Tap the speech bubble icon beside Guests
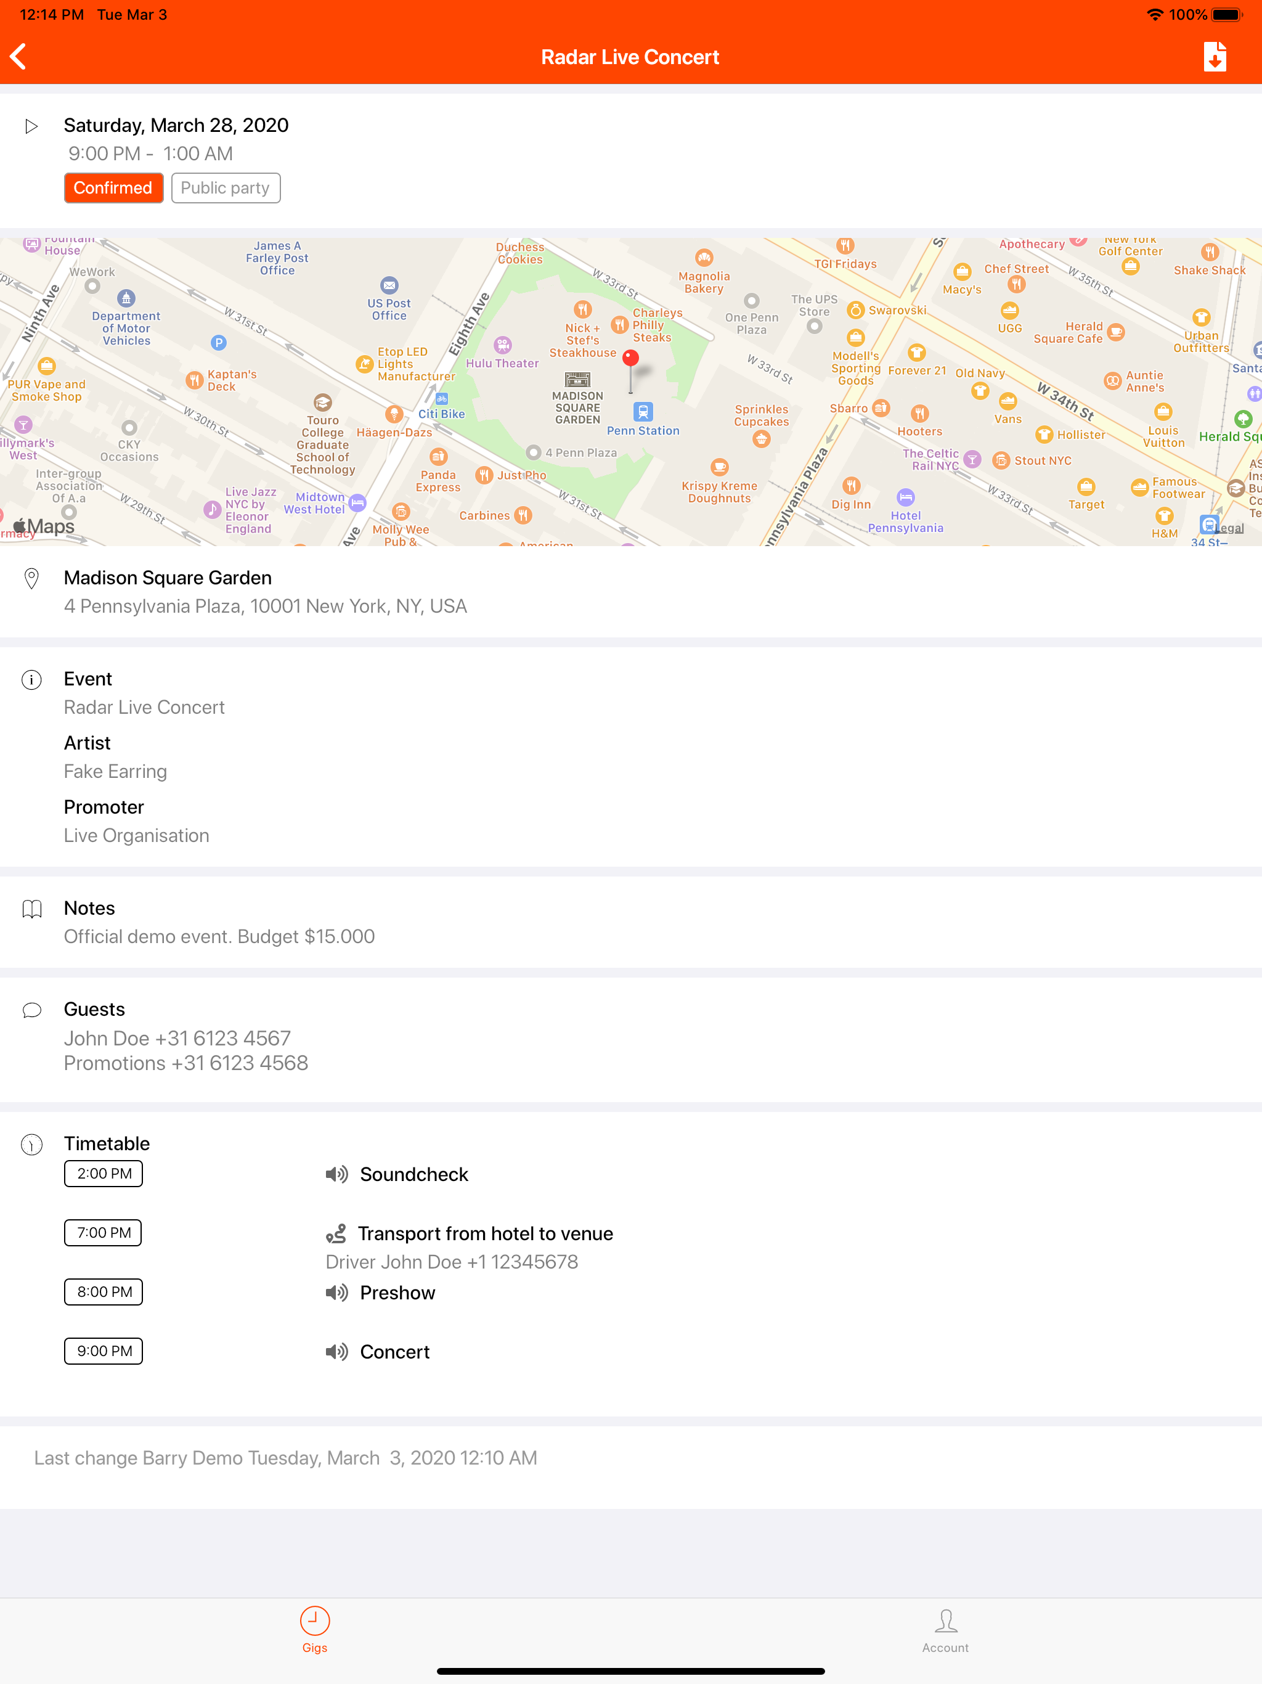This screenshot has width=1262, height=1684. pos(31,1010)
